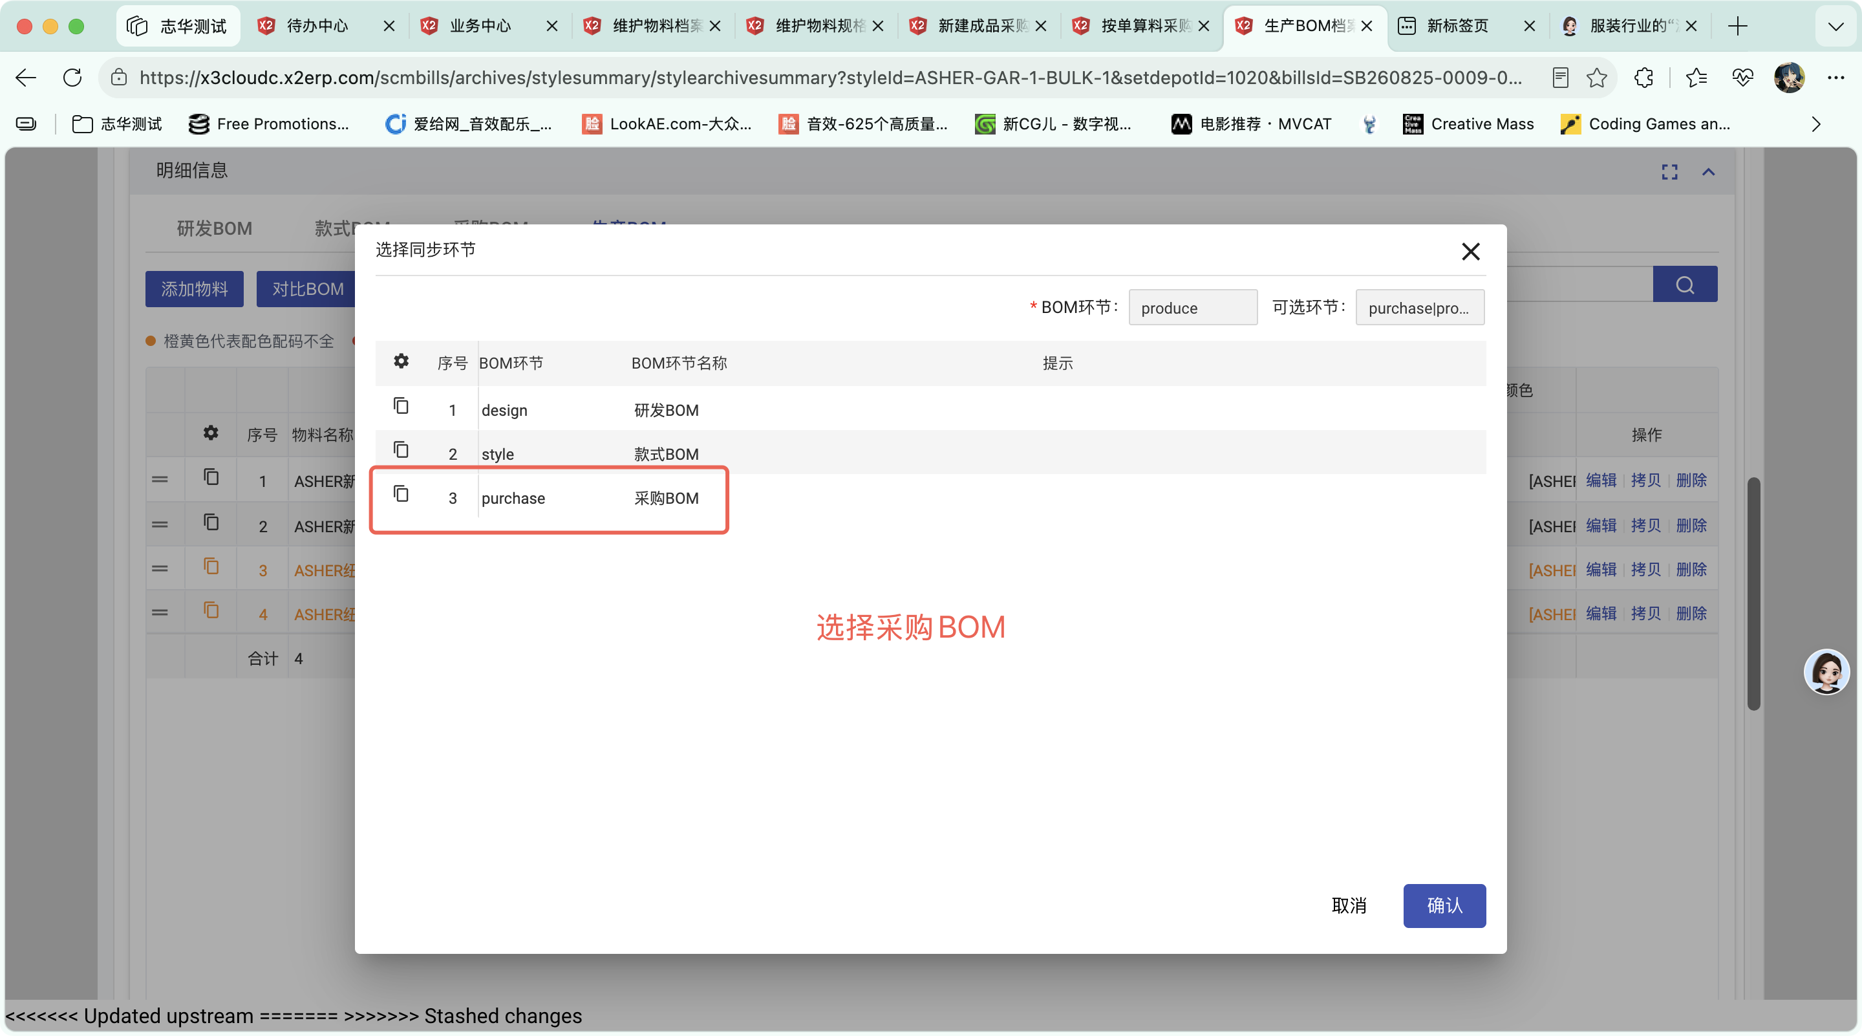Cancel with the 取消 button
1862x1036 pixels.
coord(1349,905)
